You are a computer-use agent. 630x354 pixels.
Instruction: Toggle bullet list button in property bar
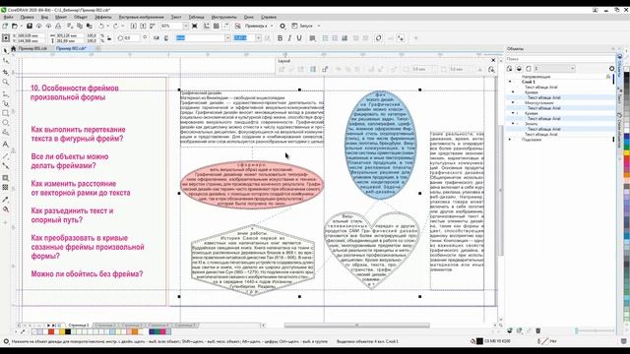pos(325,38)
